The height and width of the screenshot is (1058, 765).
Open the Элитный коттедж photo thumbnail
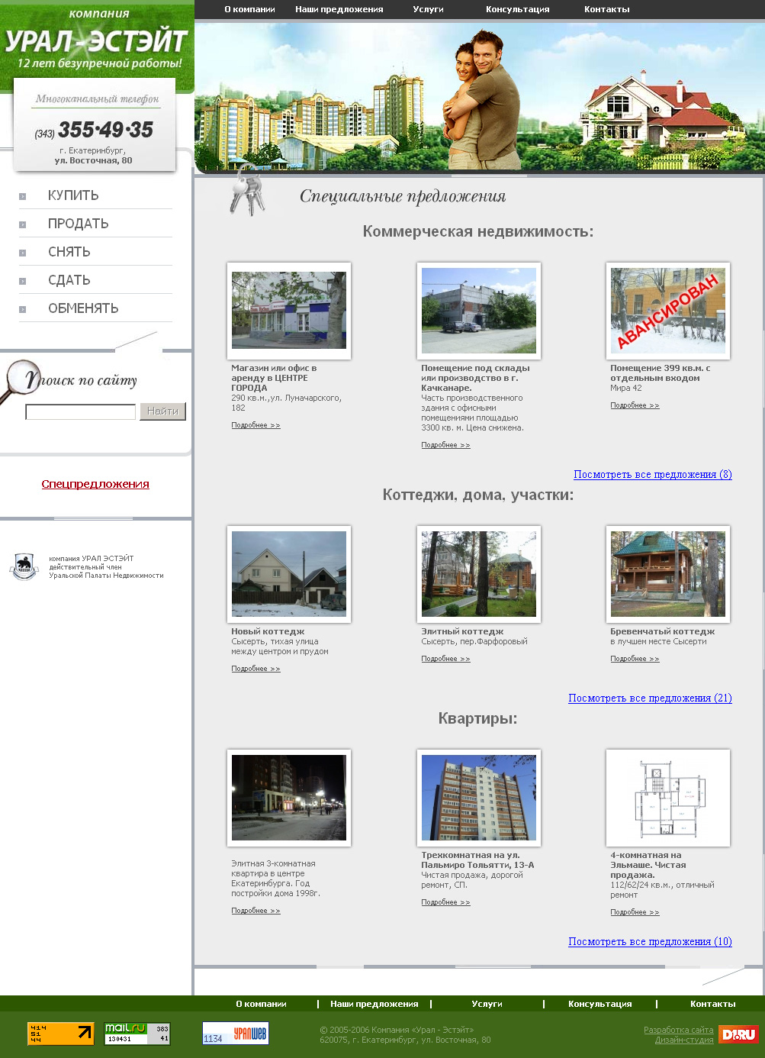pyautogui.click(x=479, y=574)
